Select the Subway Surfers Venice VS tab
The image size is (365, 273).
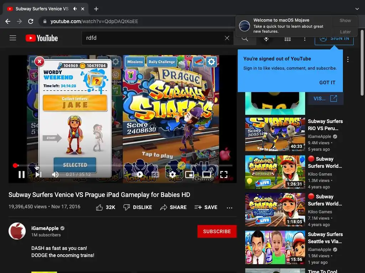[x=45, y=9]
